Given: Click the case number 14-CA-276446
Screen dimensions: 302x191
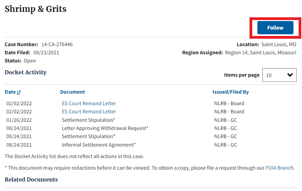Looking at the screenshot, I should click(x=57, y=44).
